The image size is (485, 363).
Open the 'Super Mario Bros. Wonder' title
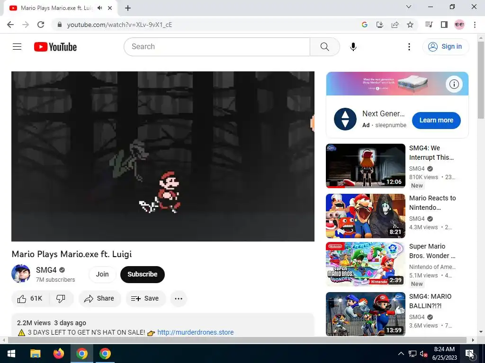[x=432, y=251]
